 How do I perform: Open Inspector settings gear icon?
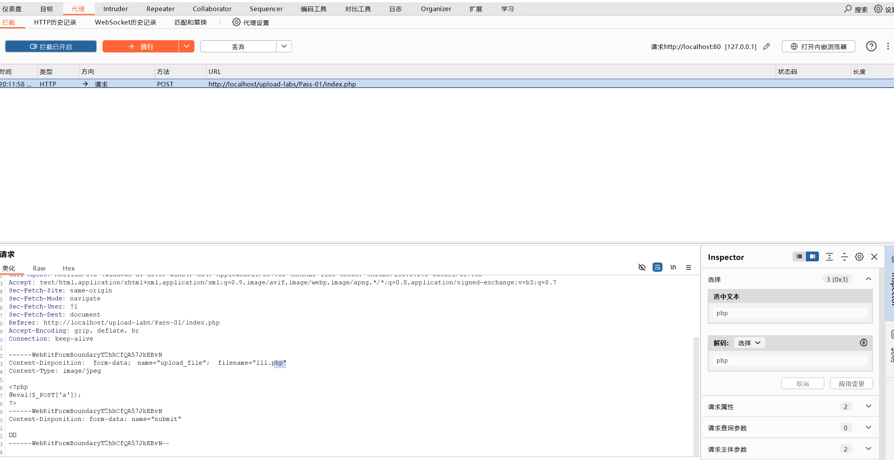[x=859, y=257]
